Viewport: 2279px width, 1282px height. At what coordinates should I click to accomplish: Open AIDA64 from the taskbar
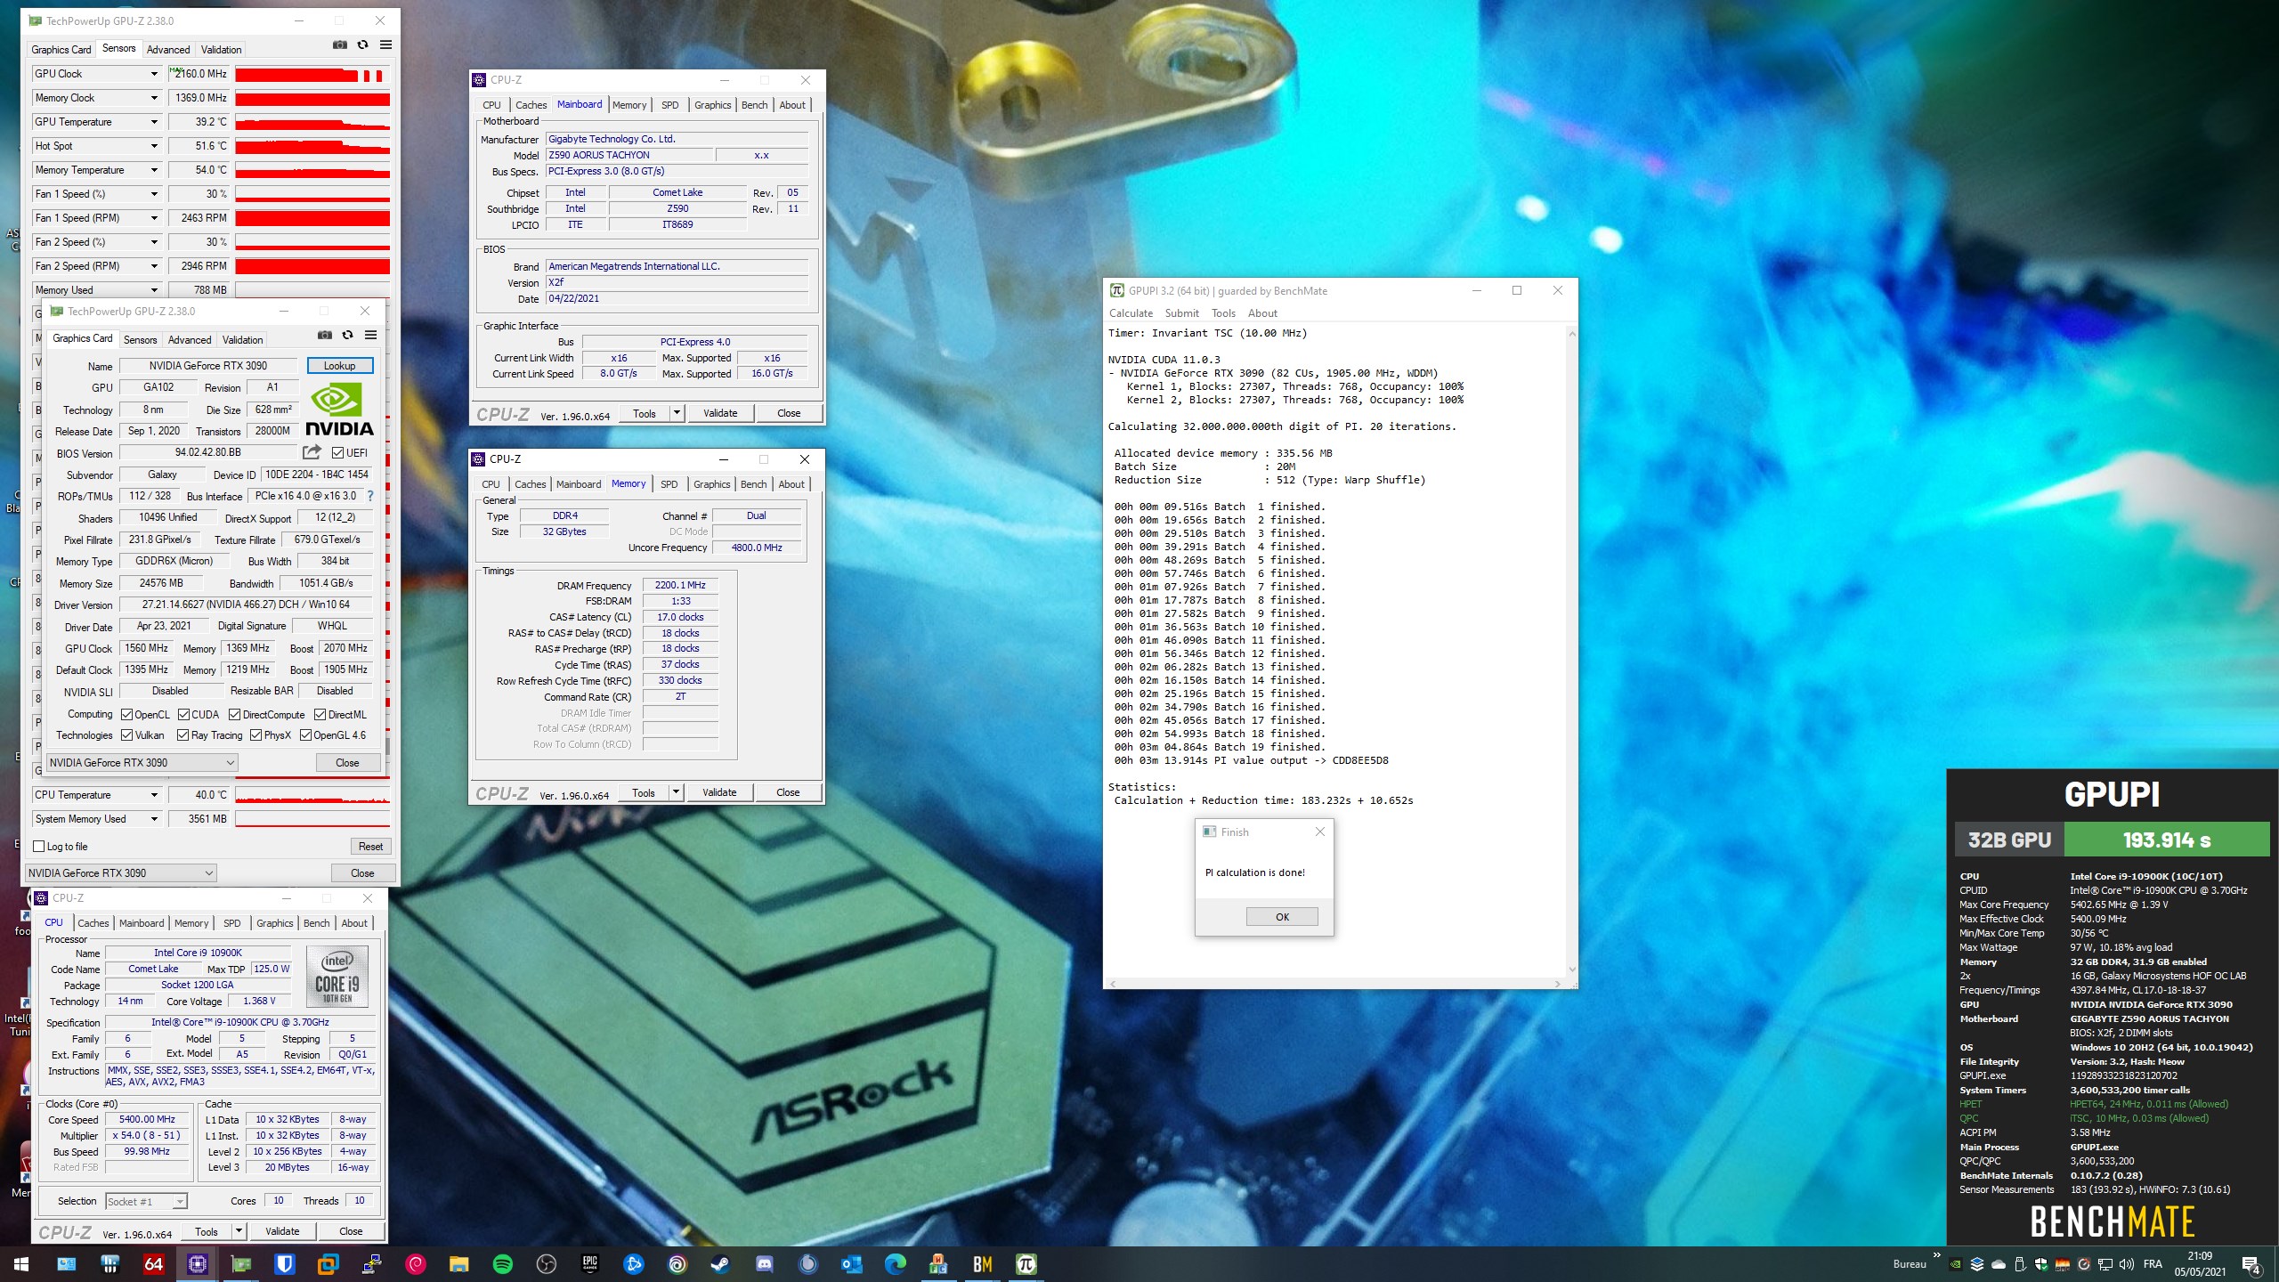coord(153,1264)
